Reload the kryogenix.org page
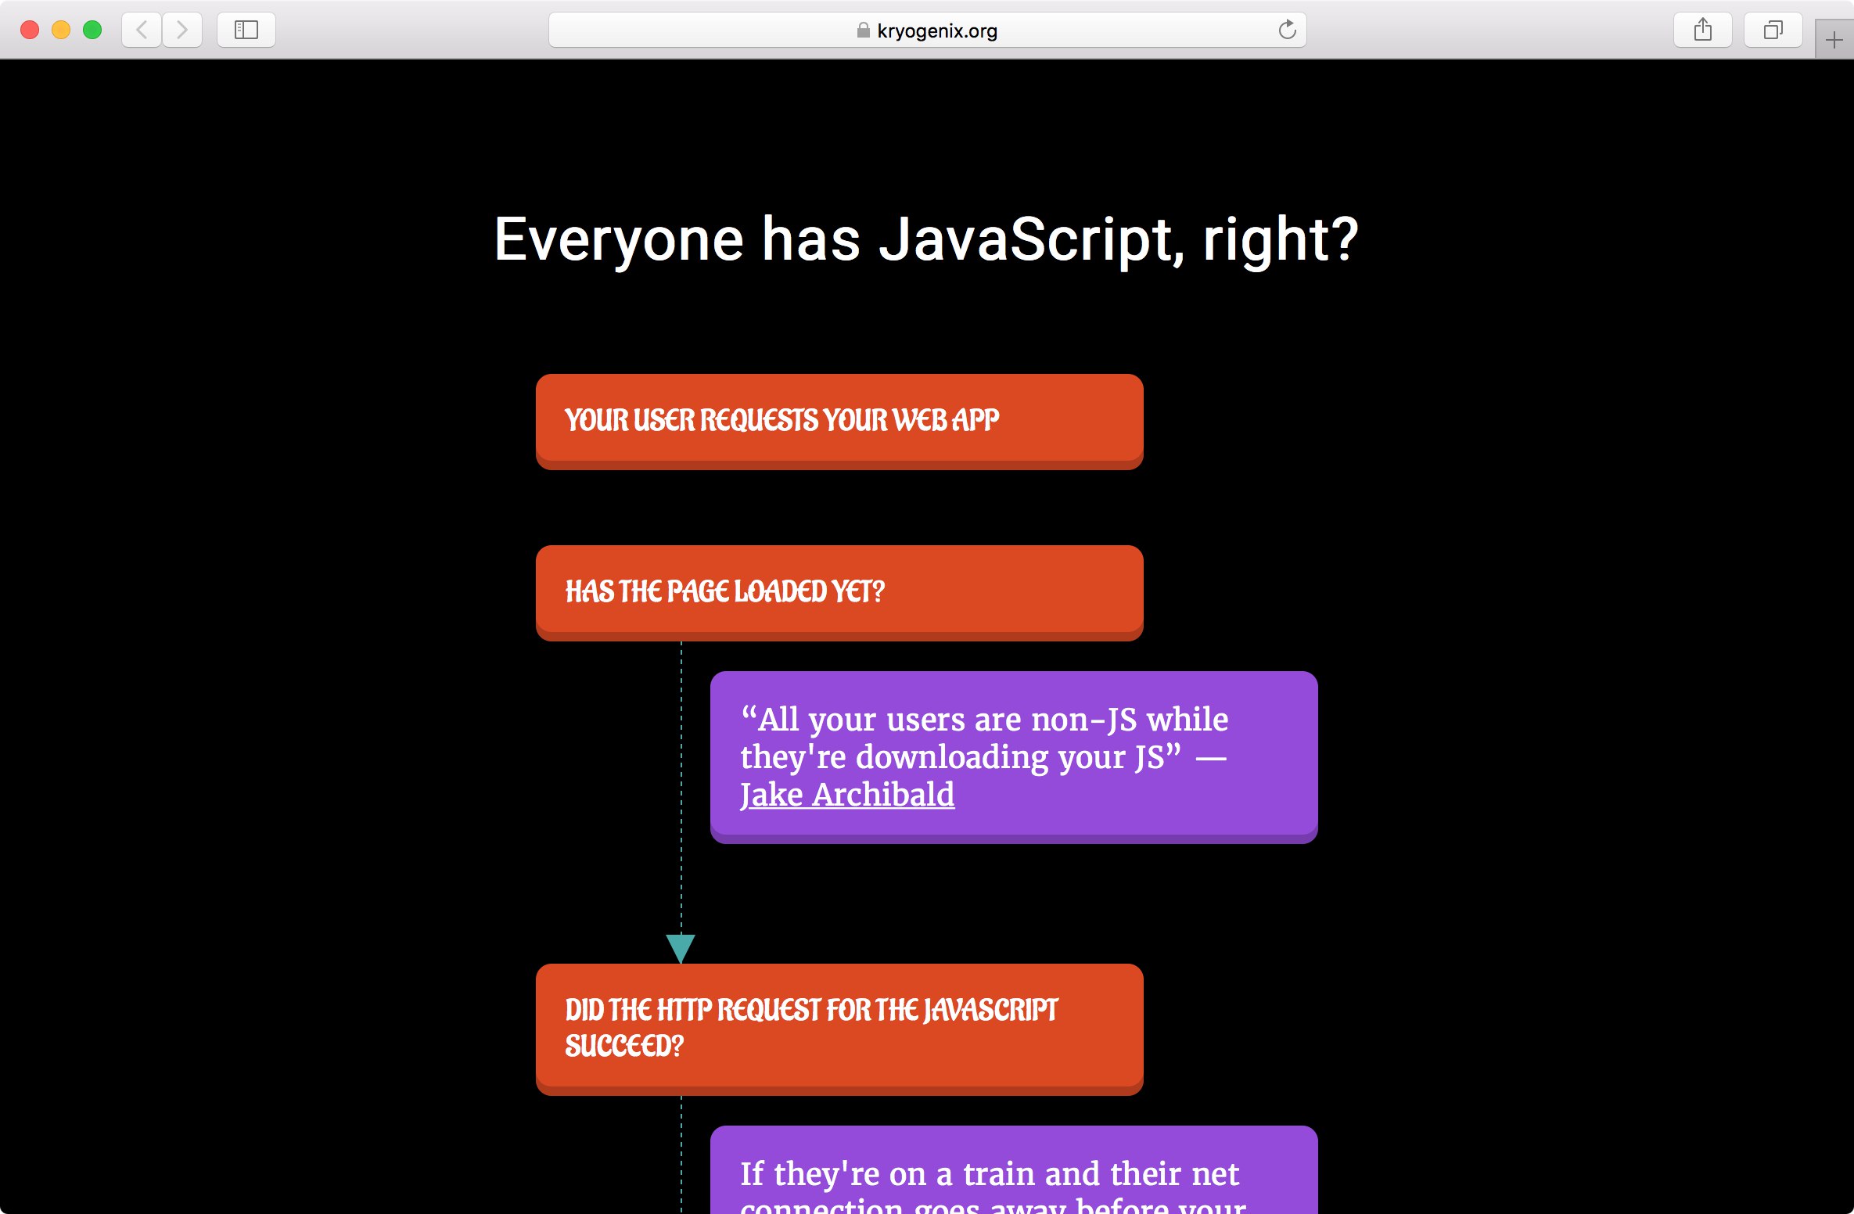This screenshot has height=1214, width=1854. 1287,30
